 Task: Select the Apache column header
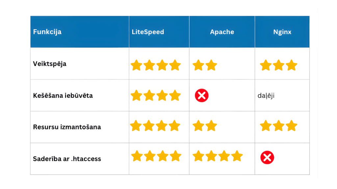222,32
